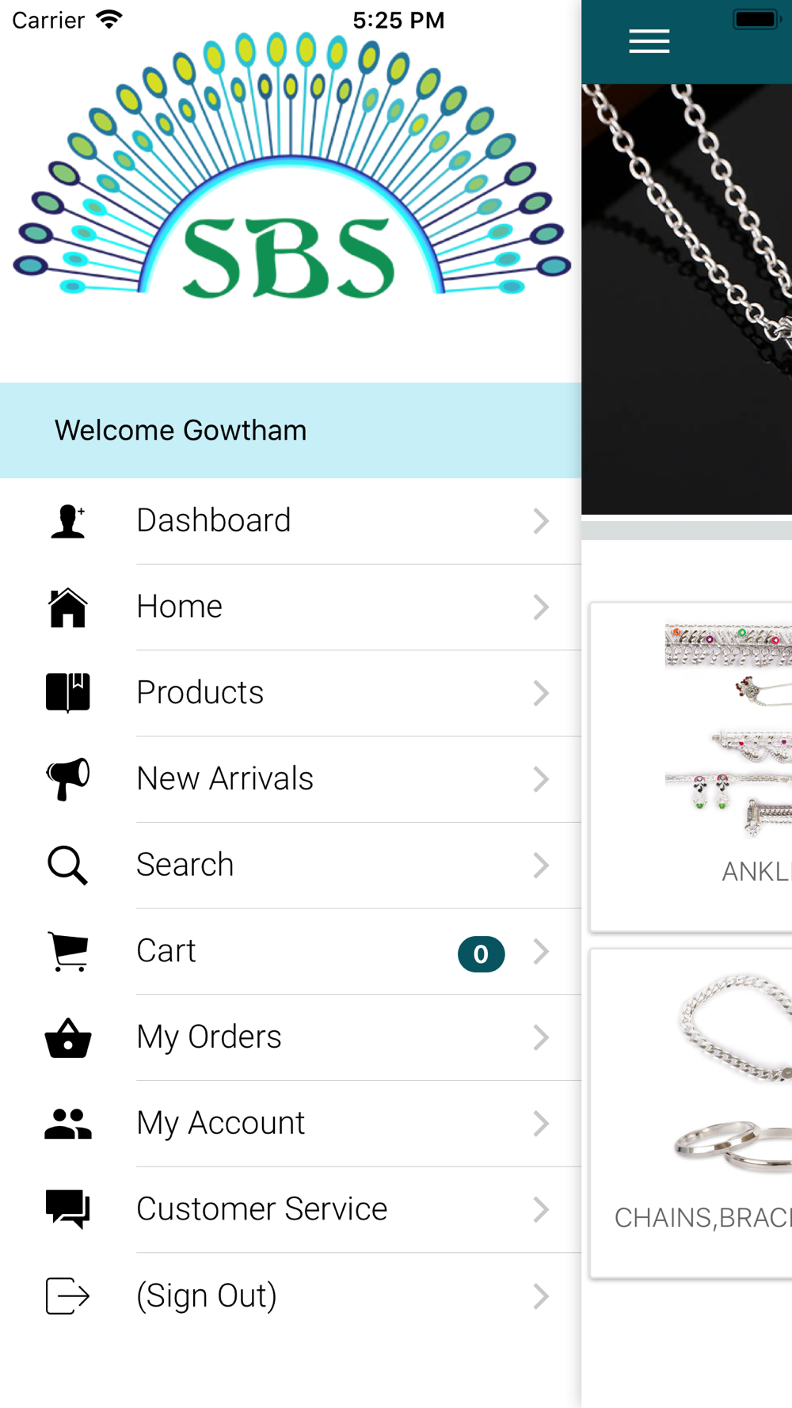Viewport: 792px width, 1408px height.
Task: Tap the New Arrivals megaphone icon
Action: coord(68,779)
